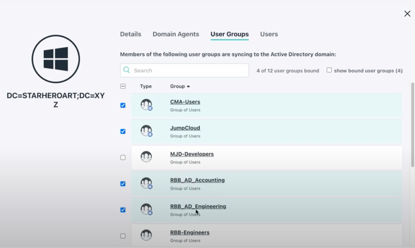Click the magnifying glass search icon
This screenshot has width=415, height=248.
[x=127, y=70]
